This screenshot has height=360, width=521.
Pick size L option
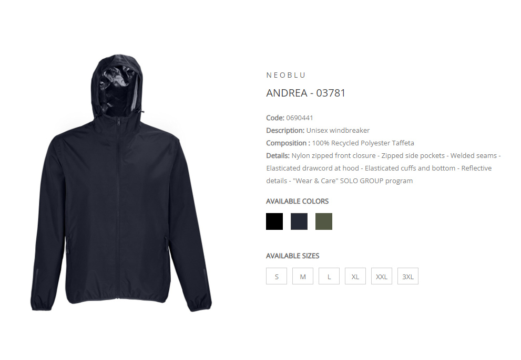329,277
